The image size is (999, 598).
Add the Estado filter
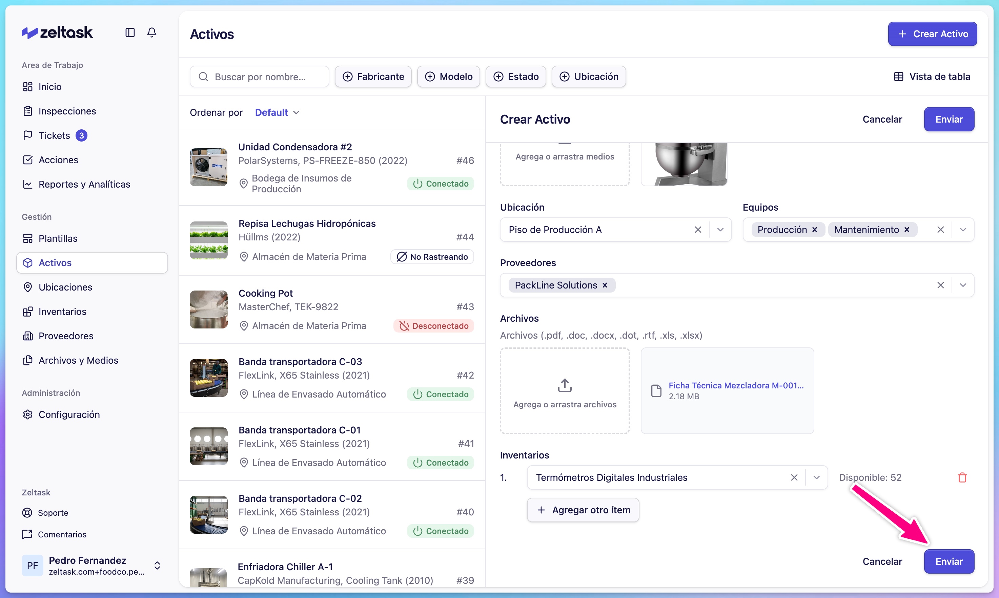(x=516, y=77)
